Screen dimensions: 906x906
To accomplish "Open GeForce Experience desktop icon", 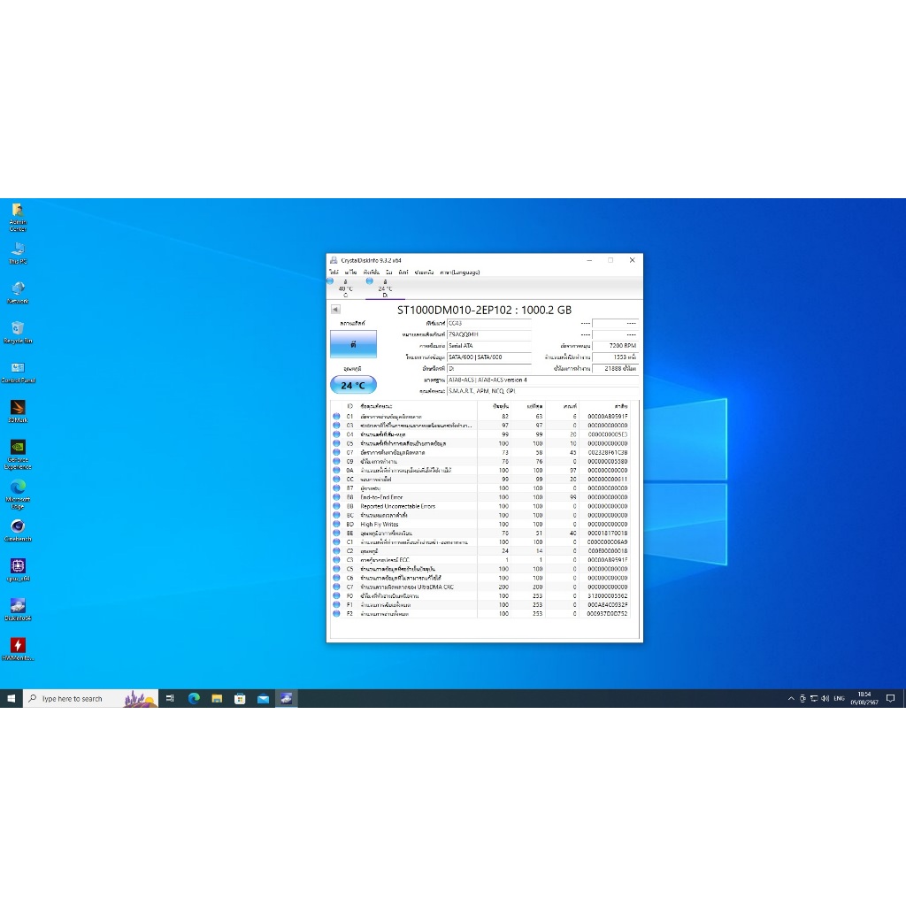I will pos(18,449).
